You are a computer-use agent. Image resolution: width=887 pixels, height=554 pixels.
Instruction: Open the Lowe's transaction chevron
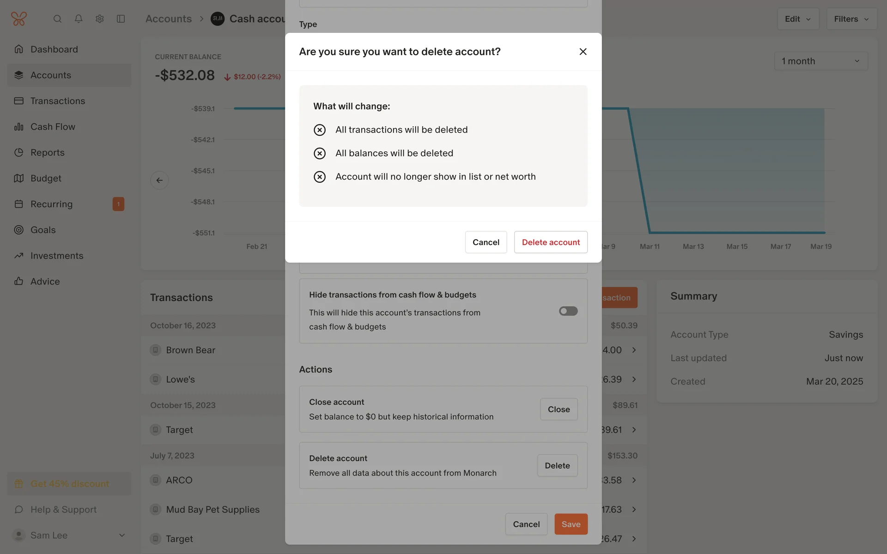634,379
